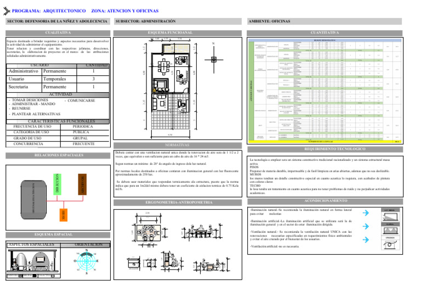The width and height of the screenshot is (421, 298).
Task: Click the dome interior section sketch
Action: tap(33, 261)
